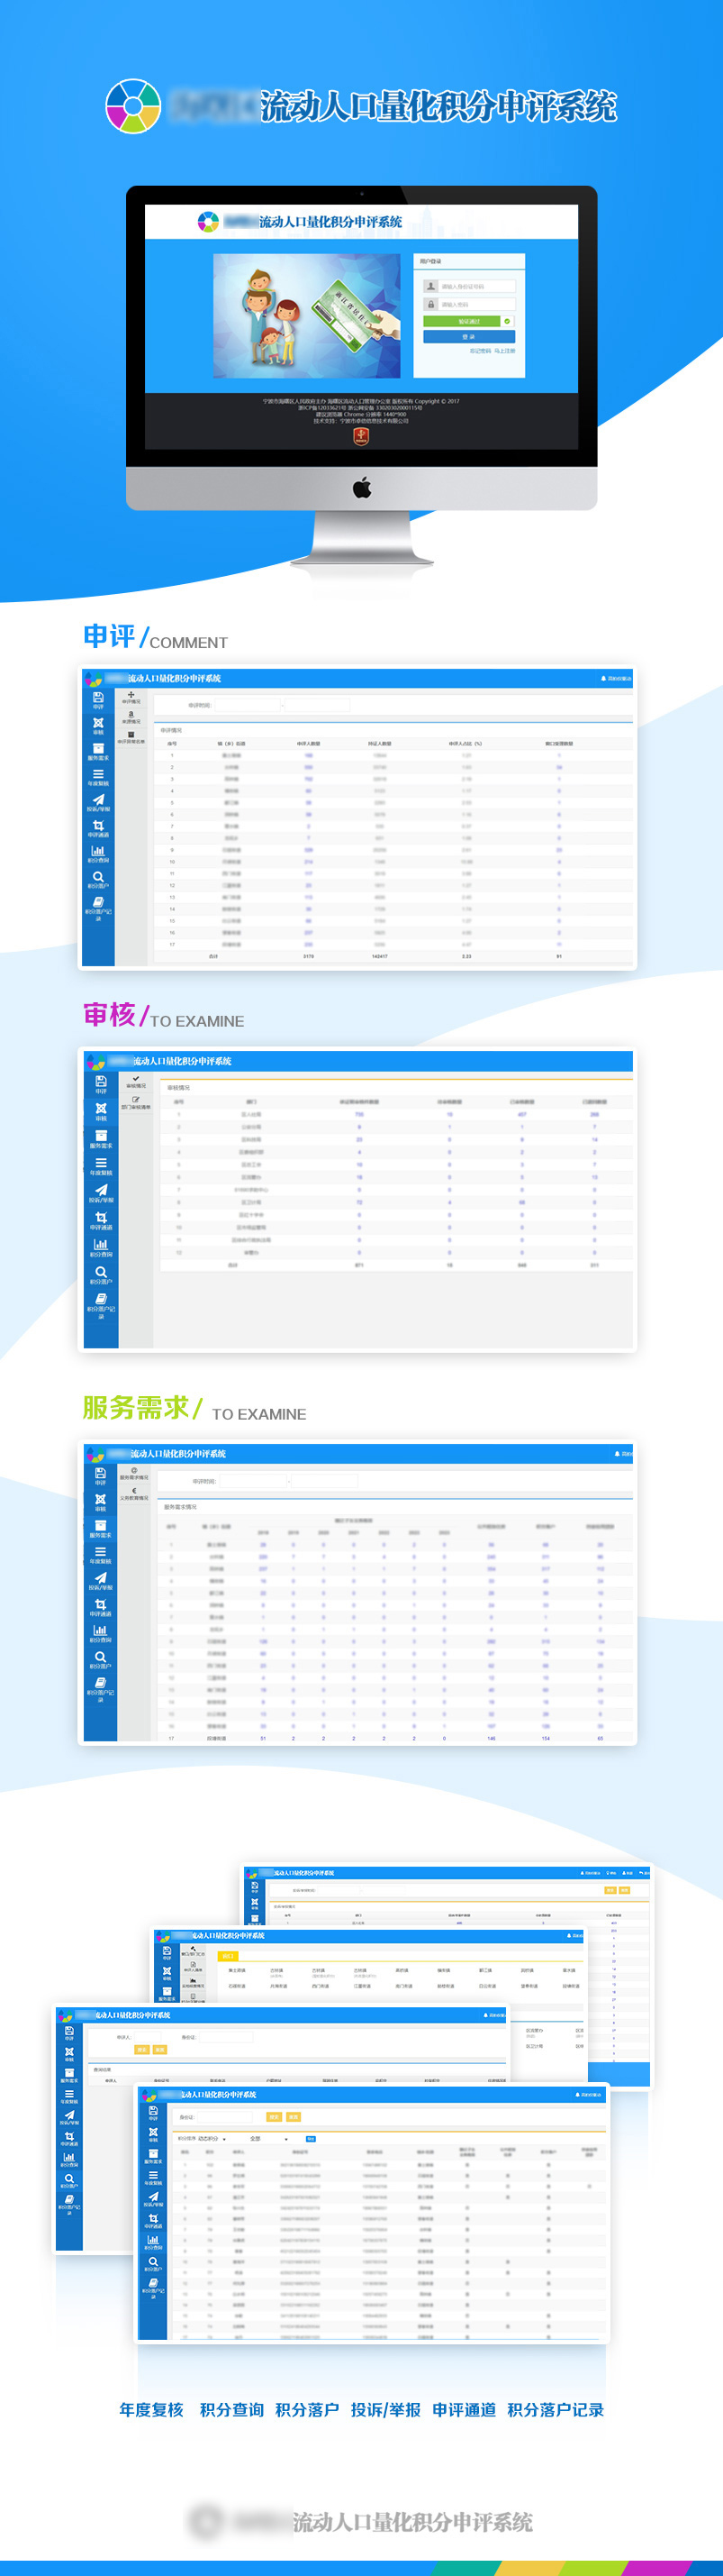Click the 忘记密码 link on the login form
The image size is (723, 2576).
click(x=480, y=351)
